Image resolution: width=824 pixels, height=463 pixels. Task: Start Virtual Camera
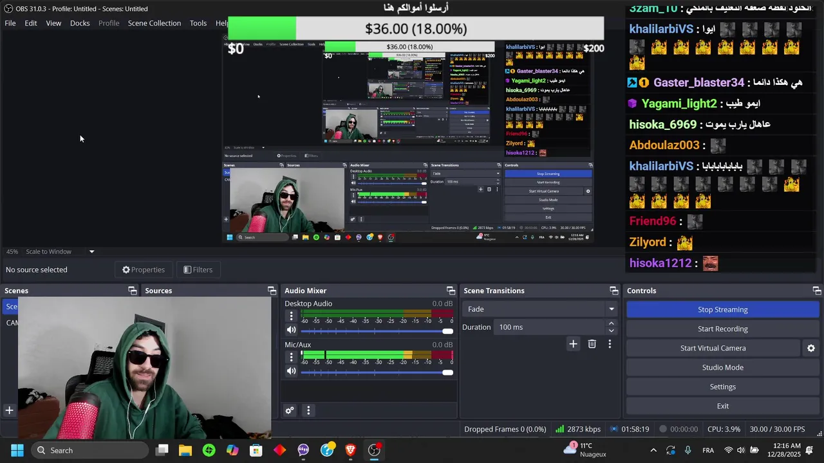click(713, 348)
